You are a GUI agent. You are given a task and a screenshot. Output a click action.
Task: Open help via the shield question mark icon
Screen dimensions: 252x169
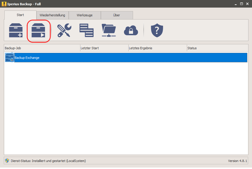(x=157, y=30)
